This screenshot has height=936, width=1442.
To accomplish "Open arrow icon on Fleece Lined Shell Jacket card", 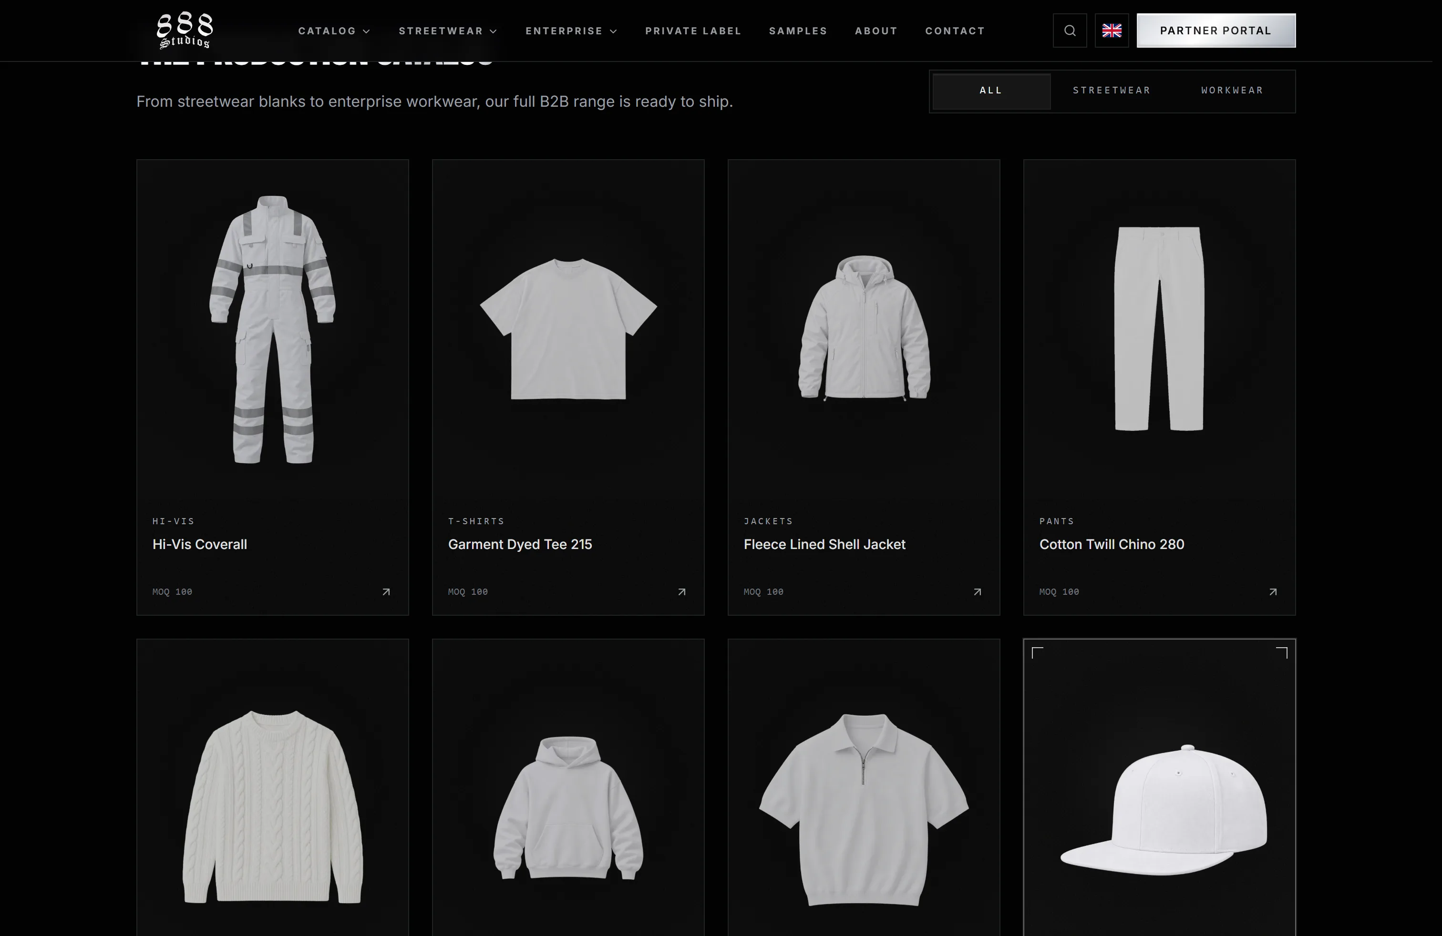I will point(977,591).
